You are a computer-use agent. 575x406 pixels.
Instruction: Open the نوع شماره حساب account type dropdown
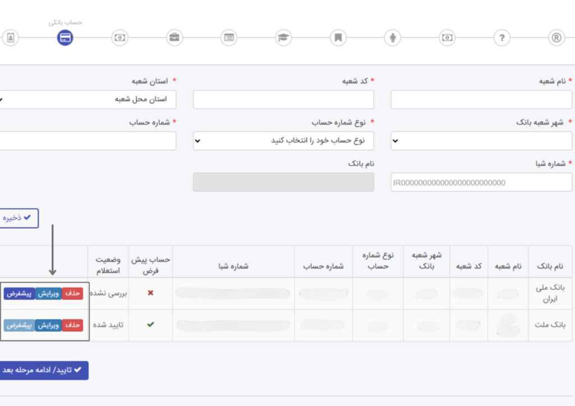click(283, 141)
